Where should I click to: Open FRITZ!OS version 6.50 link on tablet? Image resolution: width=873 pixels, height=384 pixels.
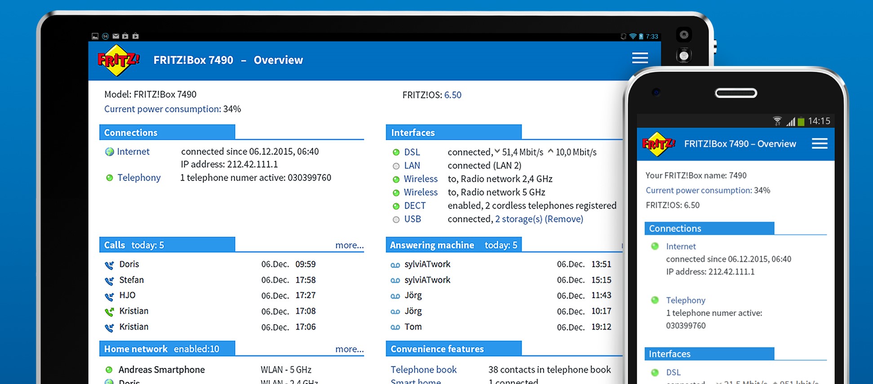click(453, 95)
